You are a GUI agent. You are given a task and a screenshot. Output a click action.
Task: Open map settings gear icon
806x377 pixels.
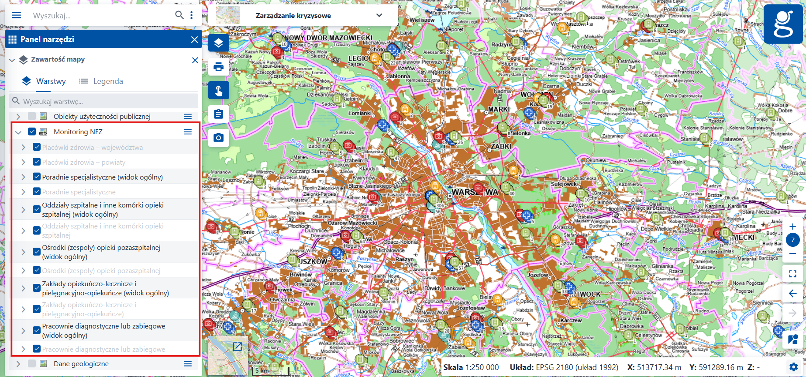point(793,367)
